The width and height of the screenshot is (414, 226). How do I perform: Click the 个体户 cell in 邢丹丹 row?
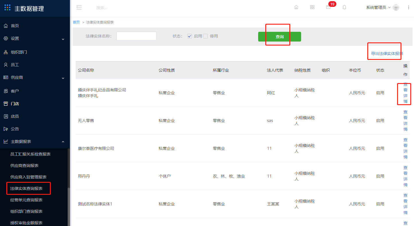(x=165, y=176)
